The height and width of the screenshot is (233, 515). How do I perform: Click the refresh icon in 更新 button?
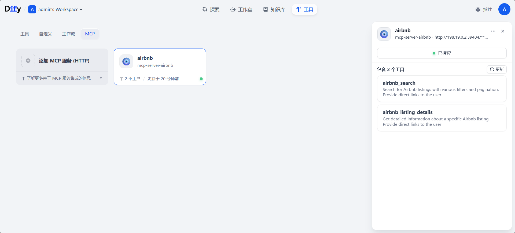(492, 69)
